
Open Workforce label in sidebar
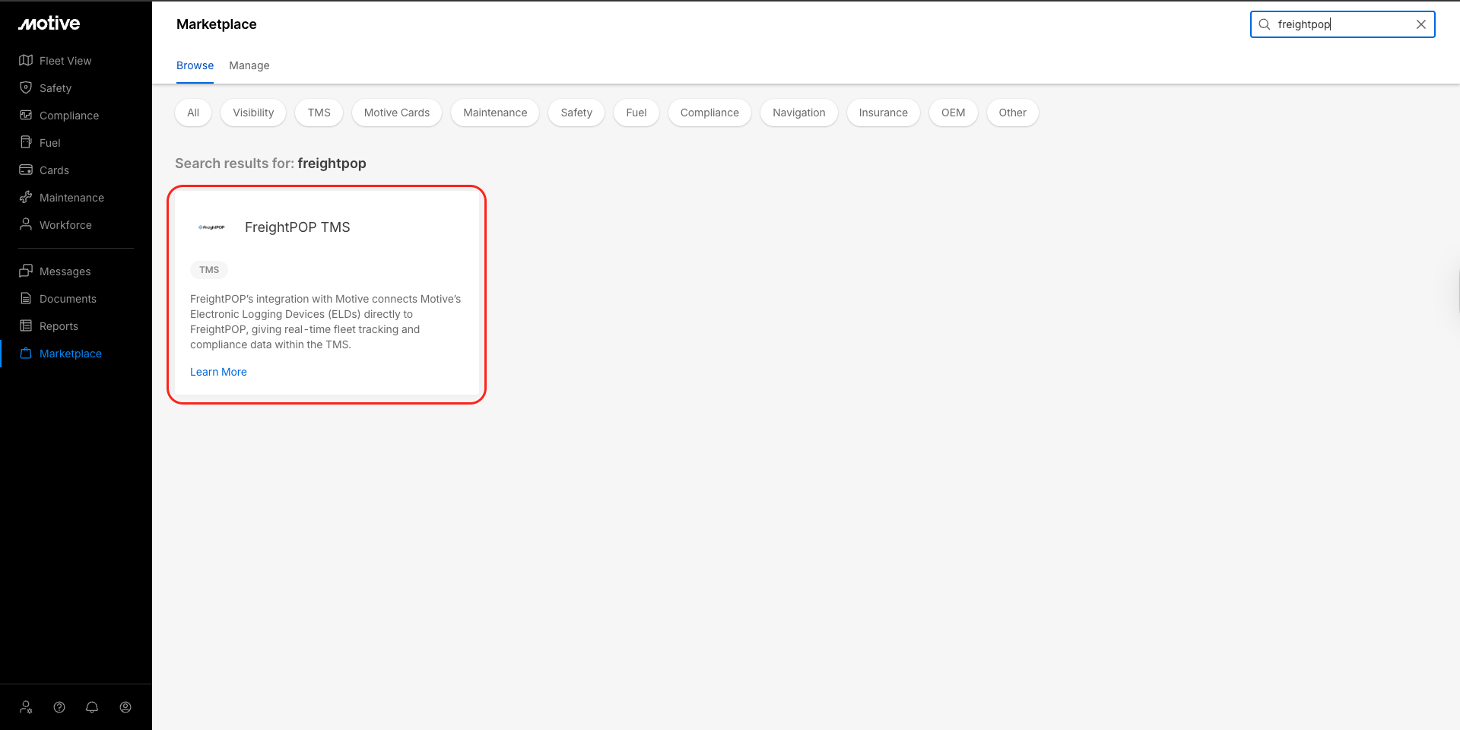pos(65,225)
